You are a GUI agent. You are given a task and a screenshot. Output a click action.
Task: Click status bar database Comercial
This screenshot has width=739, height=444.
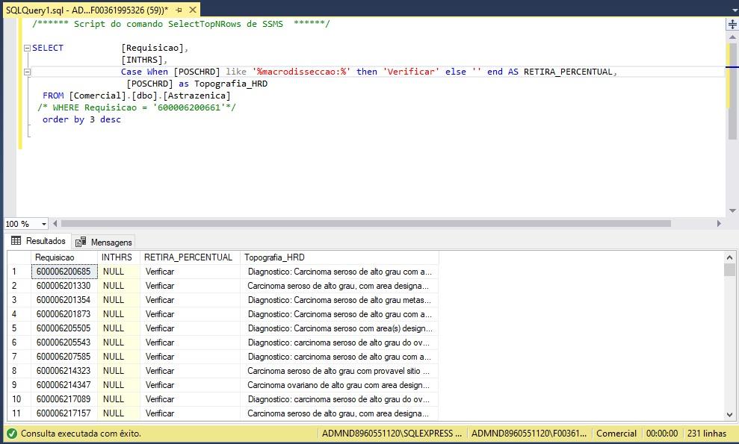pos(616,434)
